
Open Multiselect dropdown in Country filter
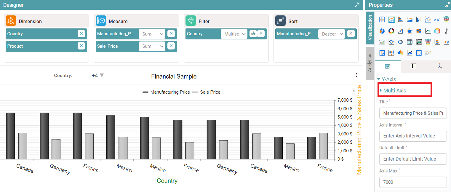click(234, 34)
